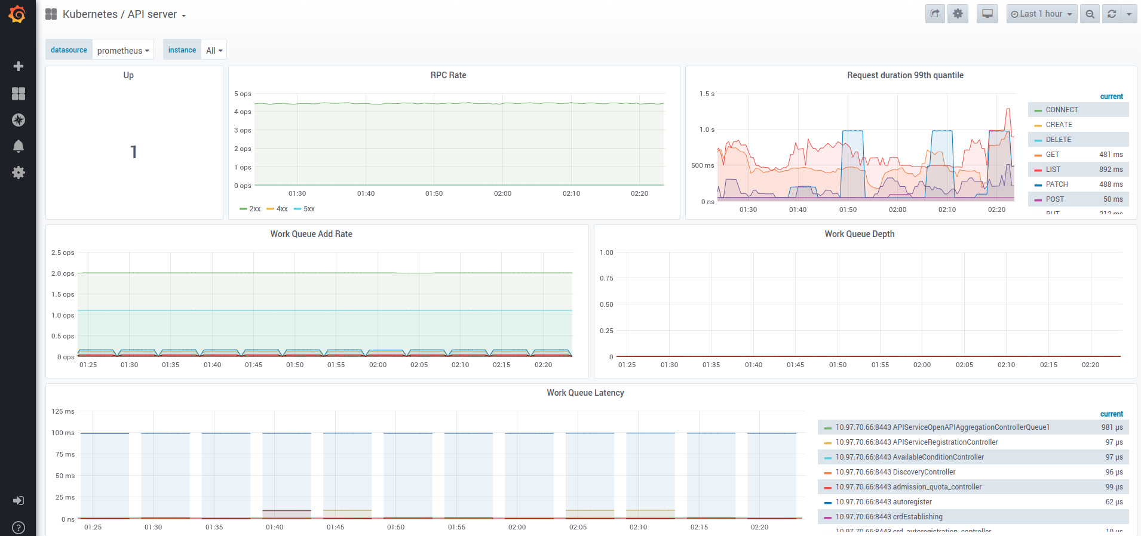Image resolution: width=1141 pixels, height=536 pixels.
Task: Click the CONNECT green color swatch
Action: pos(1038,110)
